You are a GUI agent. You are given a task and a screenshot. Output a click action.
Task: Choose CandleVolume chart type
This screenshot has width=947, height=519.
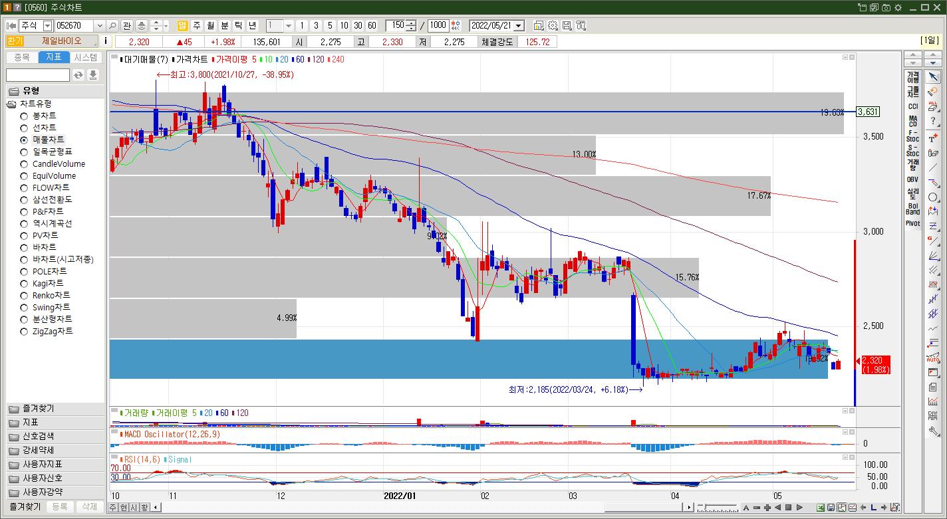24,164
